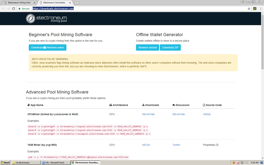Close the Electroneum Mining Pool tab

(34, 3)
